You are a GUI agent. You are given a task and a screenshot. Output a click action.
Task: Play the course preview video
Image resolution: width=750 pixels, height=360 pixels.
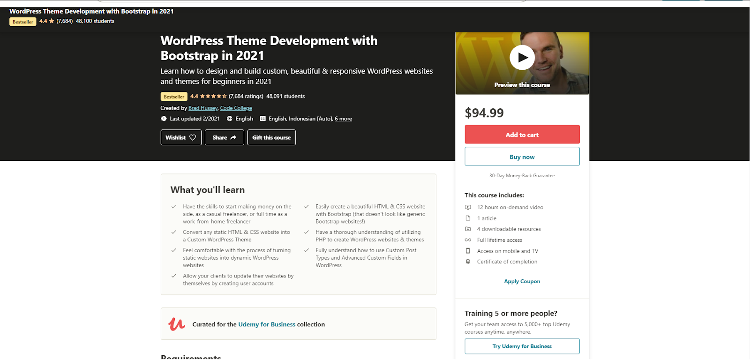[522, 58]
